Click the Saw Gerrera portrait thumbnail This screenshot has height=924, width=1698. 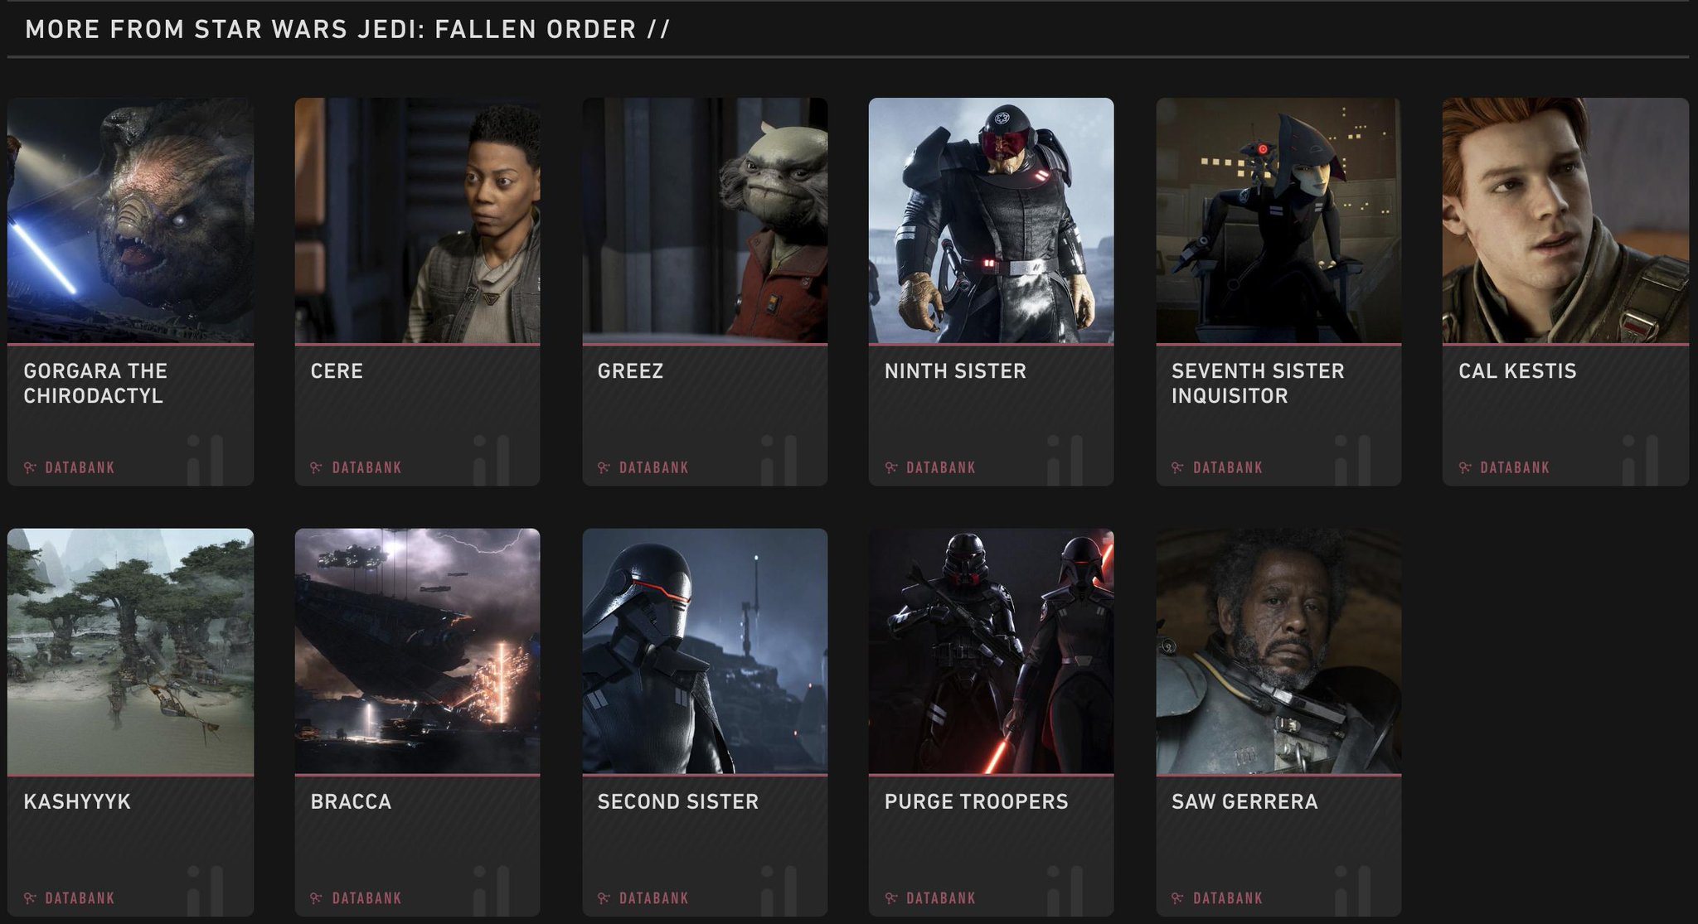point(1278,651)
